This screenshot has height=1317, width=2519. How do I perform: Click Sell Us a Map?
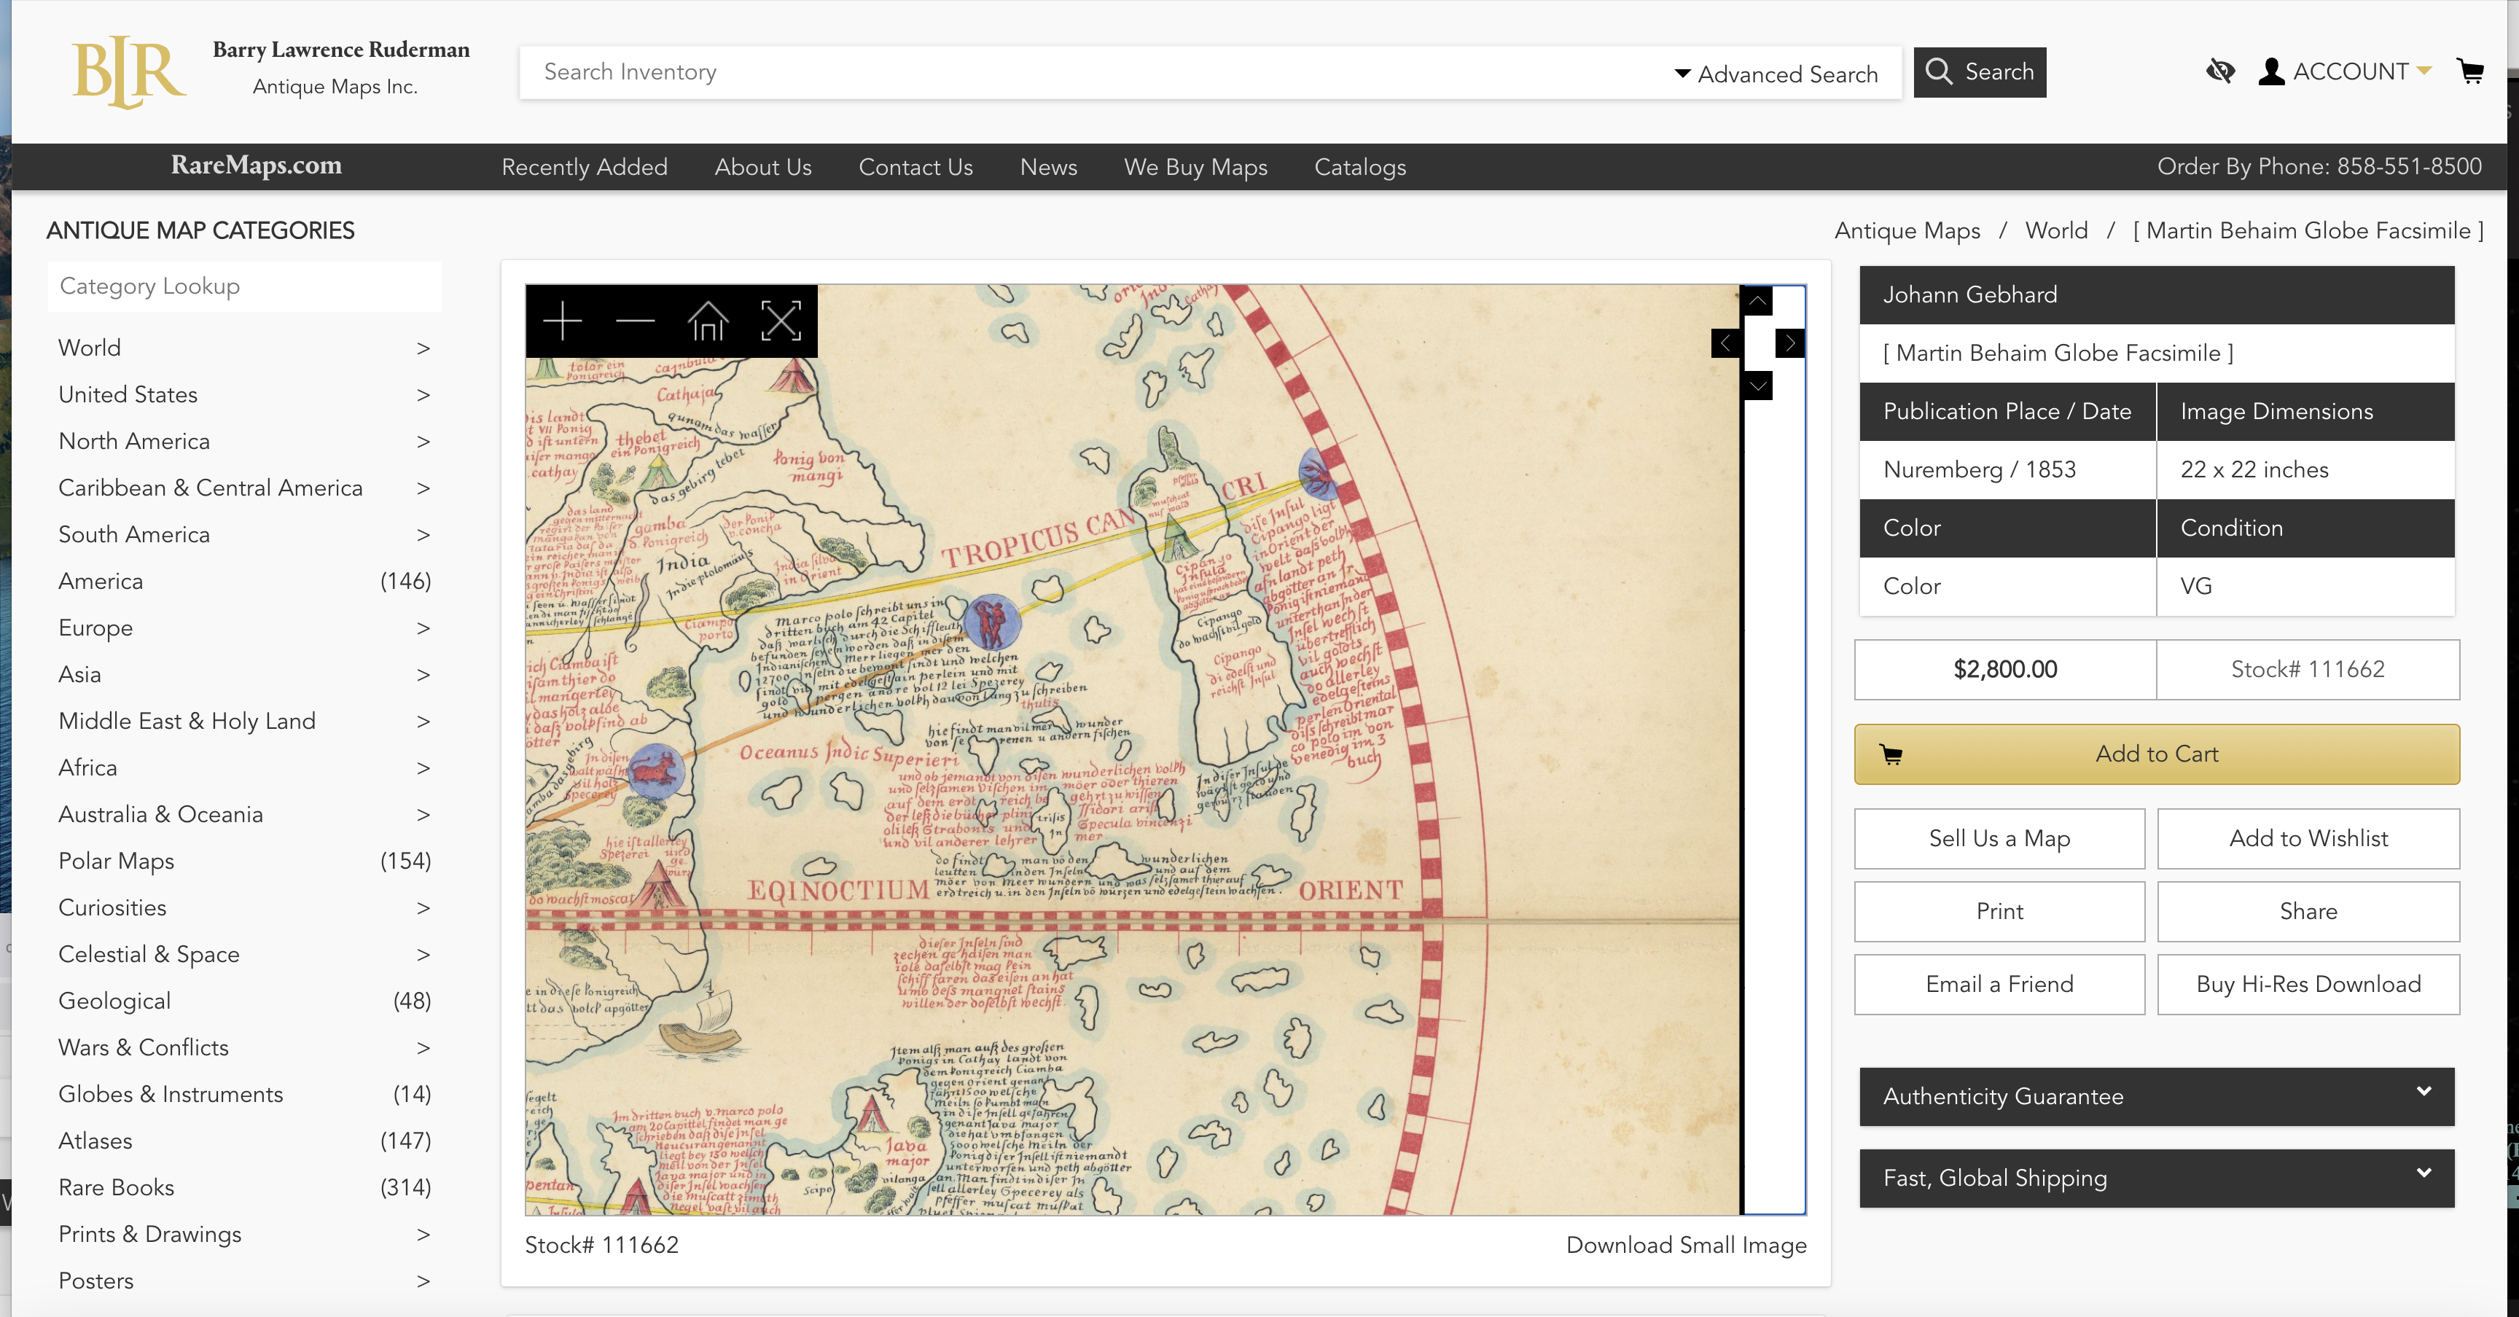pyautogui.click(x=1999, y=839)
